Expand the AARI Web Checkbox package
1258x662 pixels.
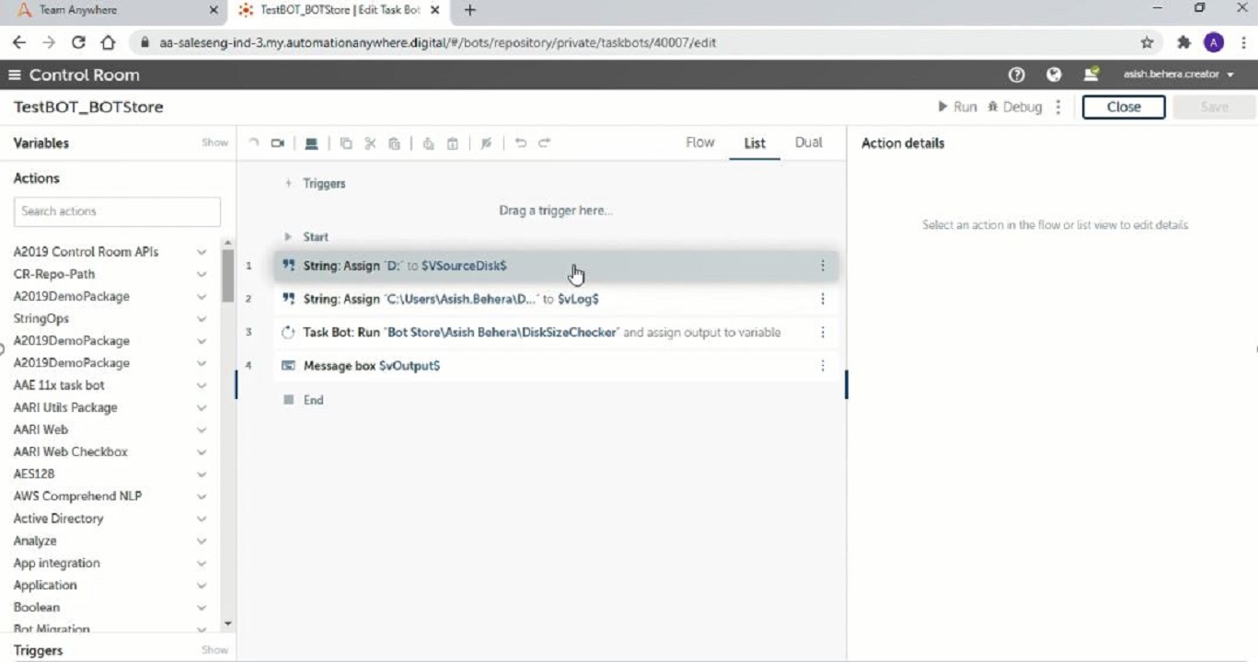point(202,452)
